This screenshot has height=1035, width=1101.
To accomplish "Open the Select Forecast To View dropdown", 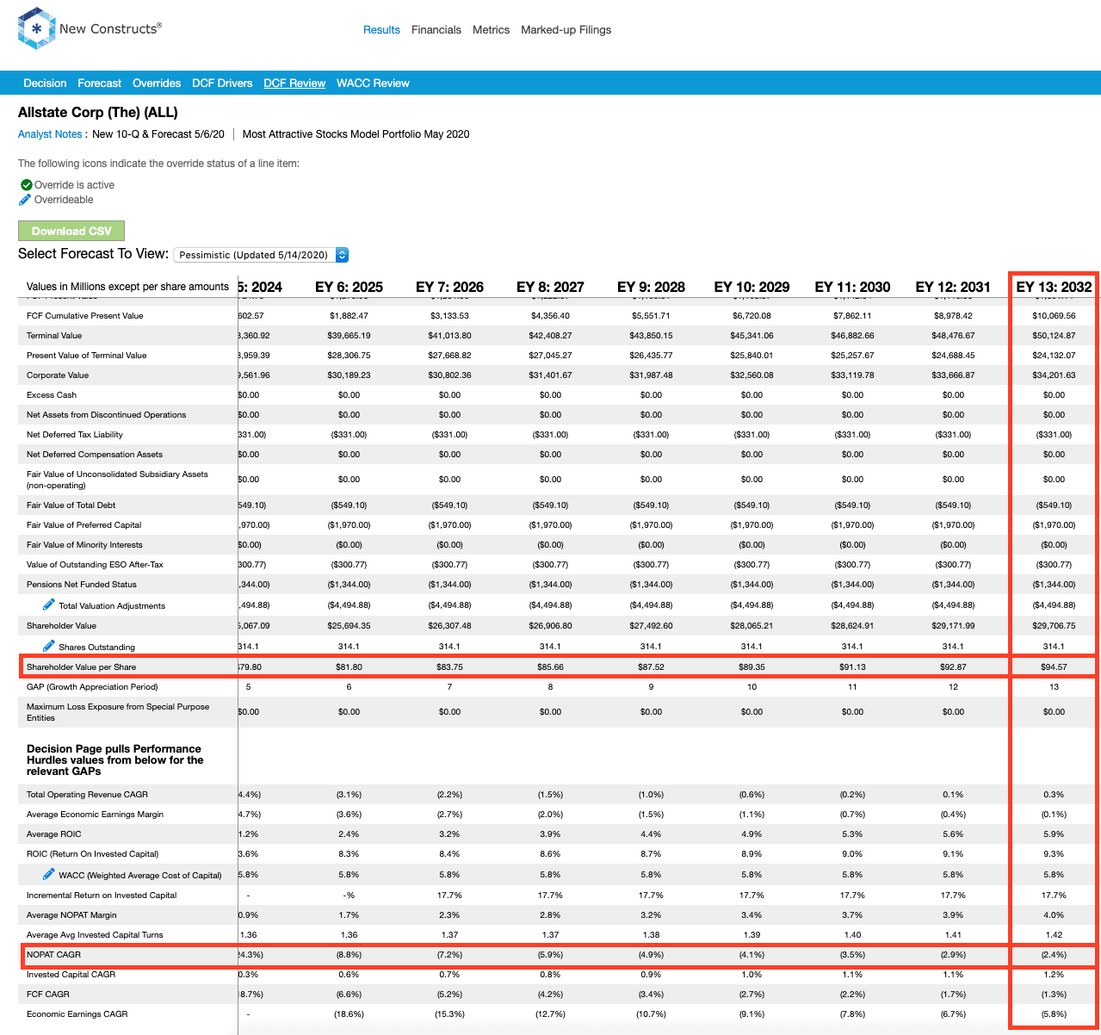I will click(x=261, y=255).
